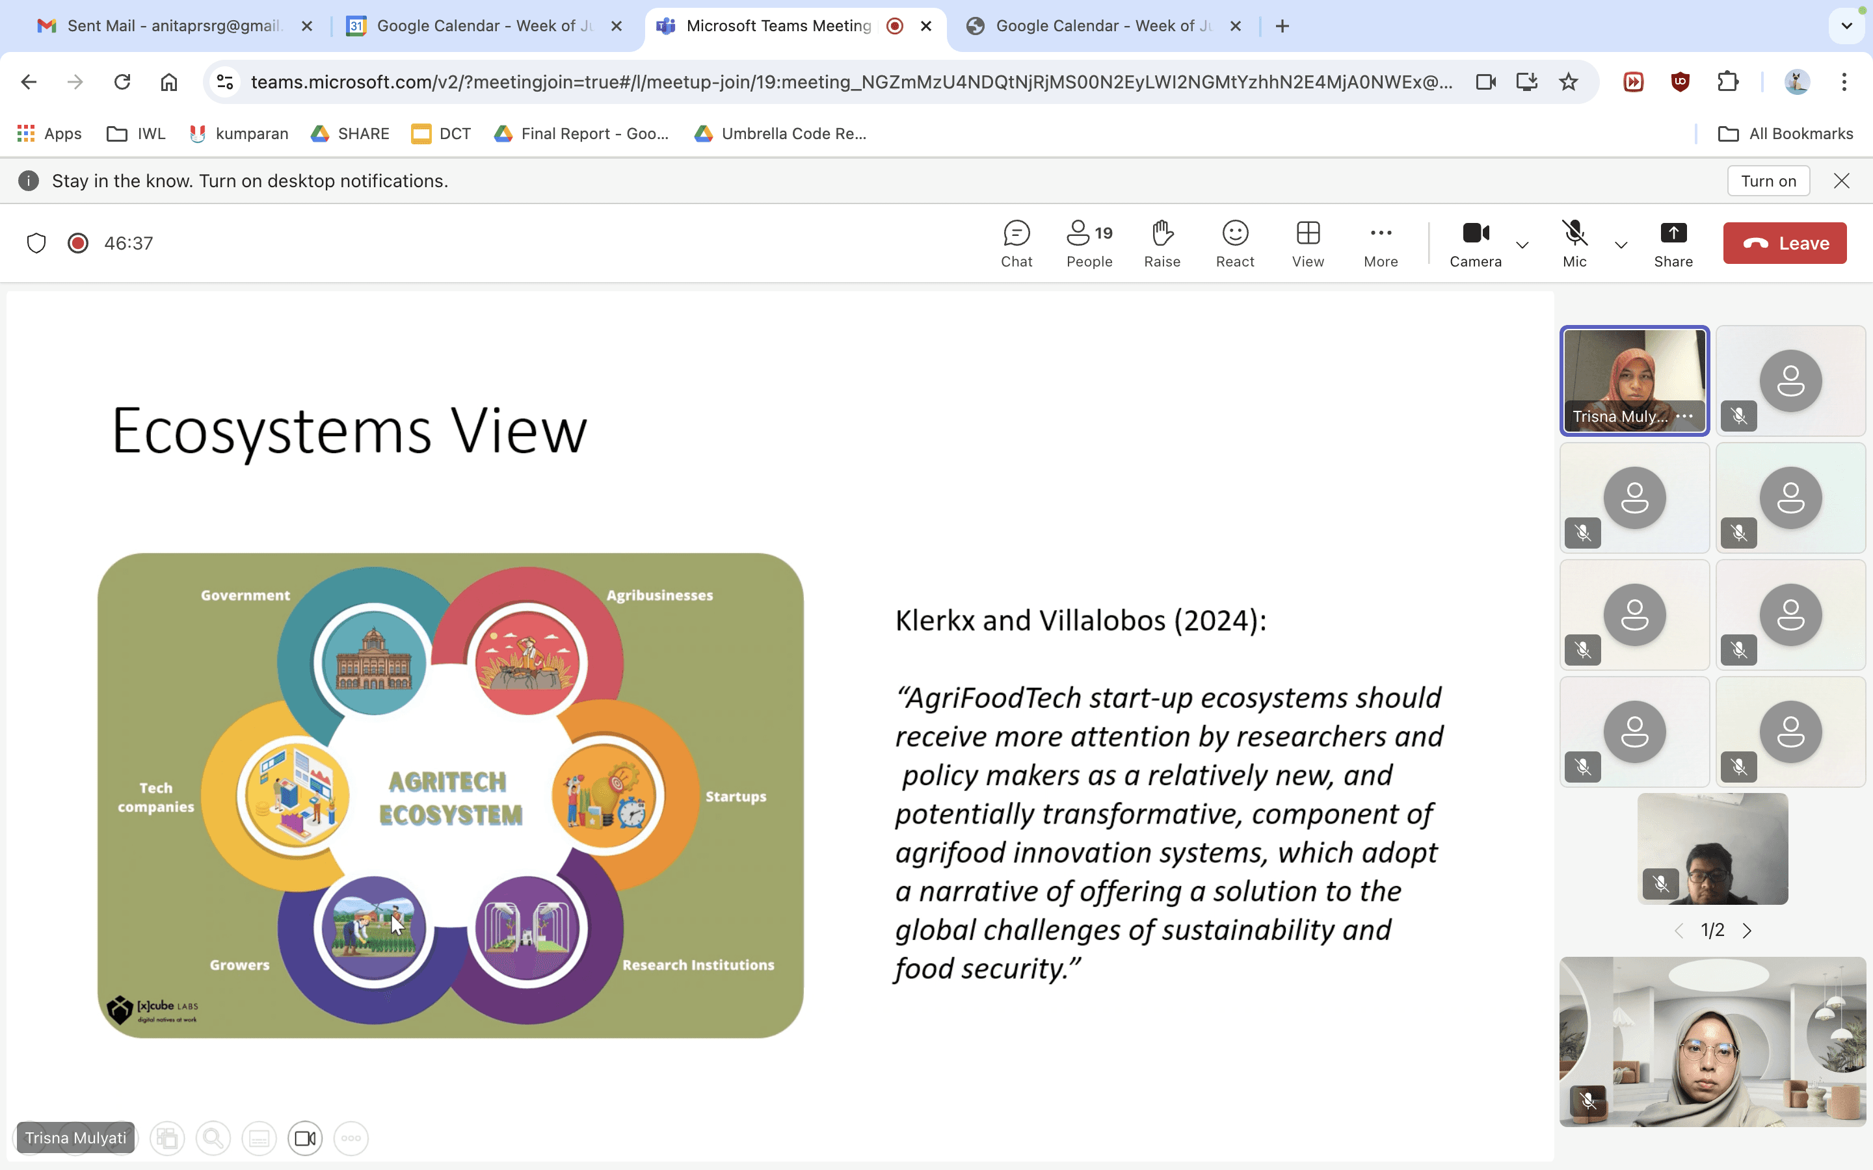The height and width of the screenshot is (1170, 1873).
Task: Go to next page of participants
Action: pos(1747,931)
